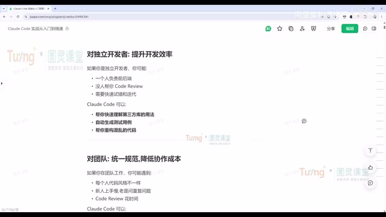Click text 没人帮你 Code Review

[119, 86]
